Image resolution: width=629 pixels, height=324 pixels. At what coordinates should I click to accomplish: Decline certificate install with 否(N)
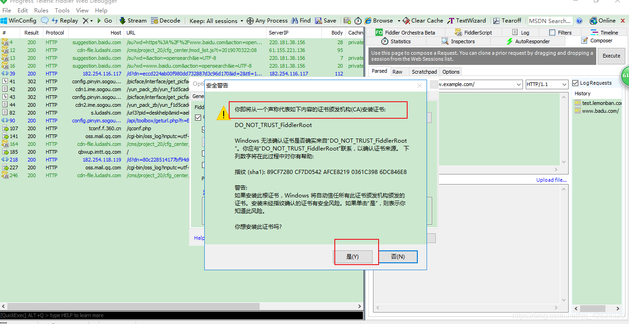[398, 257]
